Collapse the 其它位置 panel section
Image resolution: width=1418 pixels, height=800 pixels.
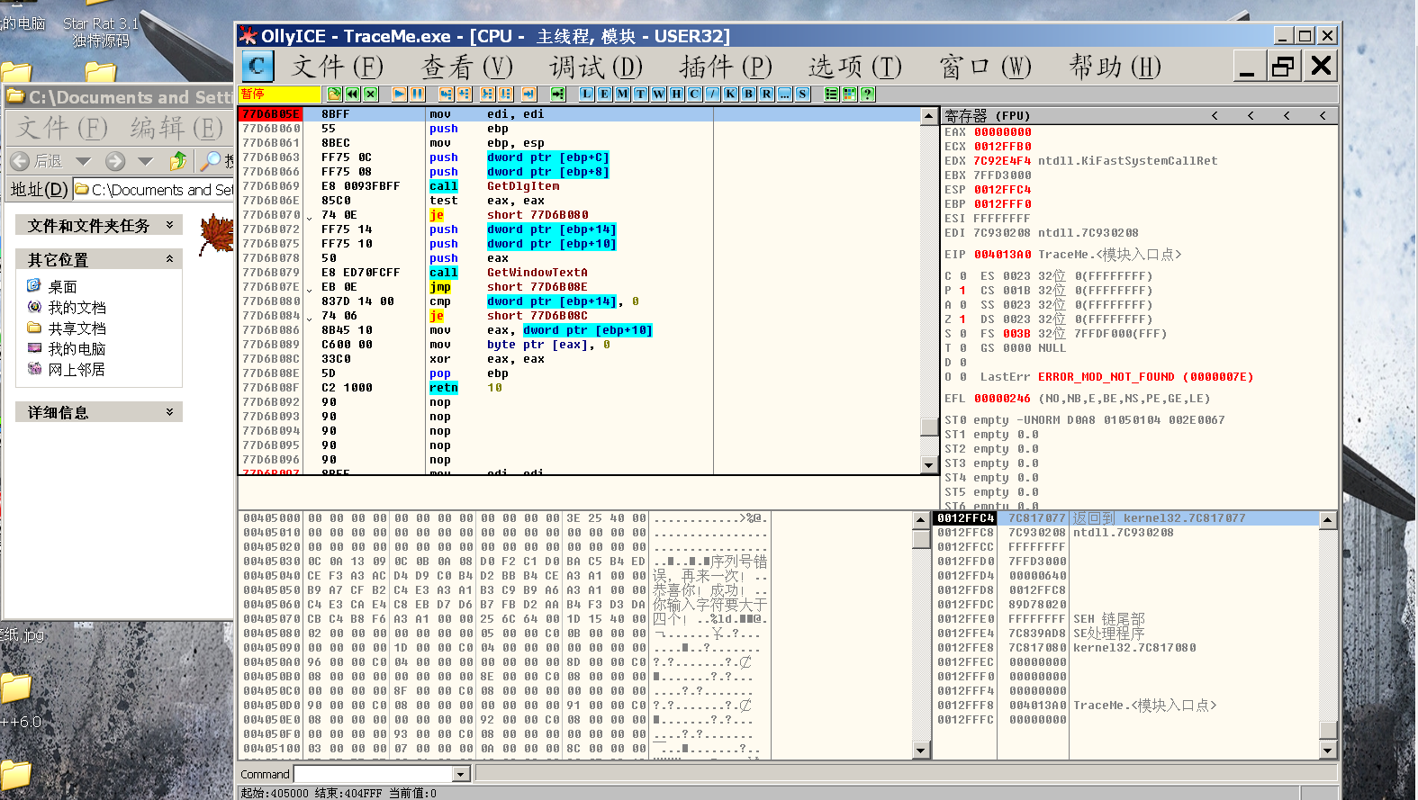[x=169, y=259]
